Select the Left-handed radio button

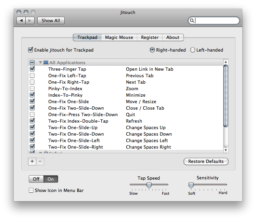coord(193,50)
